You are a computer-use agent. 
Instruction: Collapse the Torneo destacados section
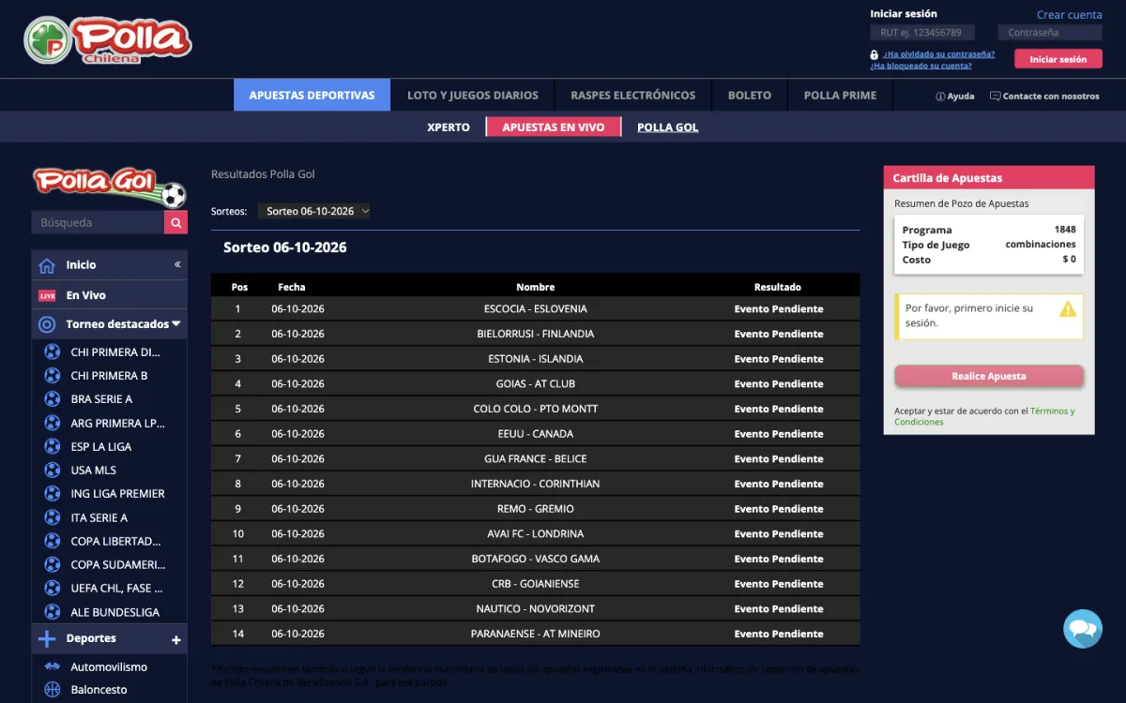point(175,324)
